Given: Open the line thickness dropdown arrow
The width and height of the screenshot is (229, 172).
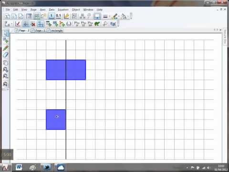Looking at the screenshot, I should pos(109,16).
